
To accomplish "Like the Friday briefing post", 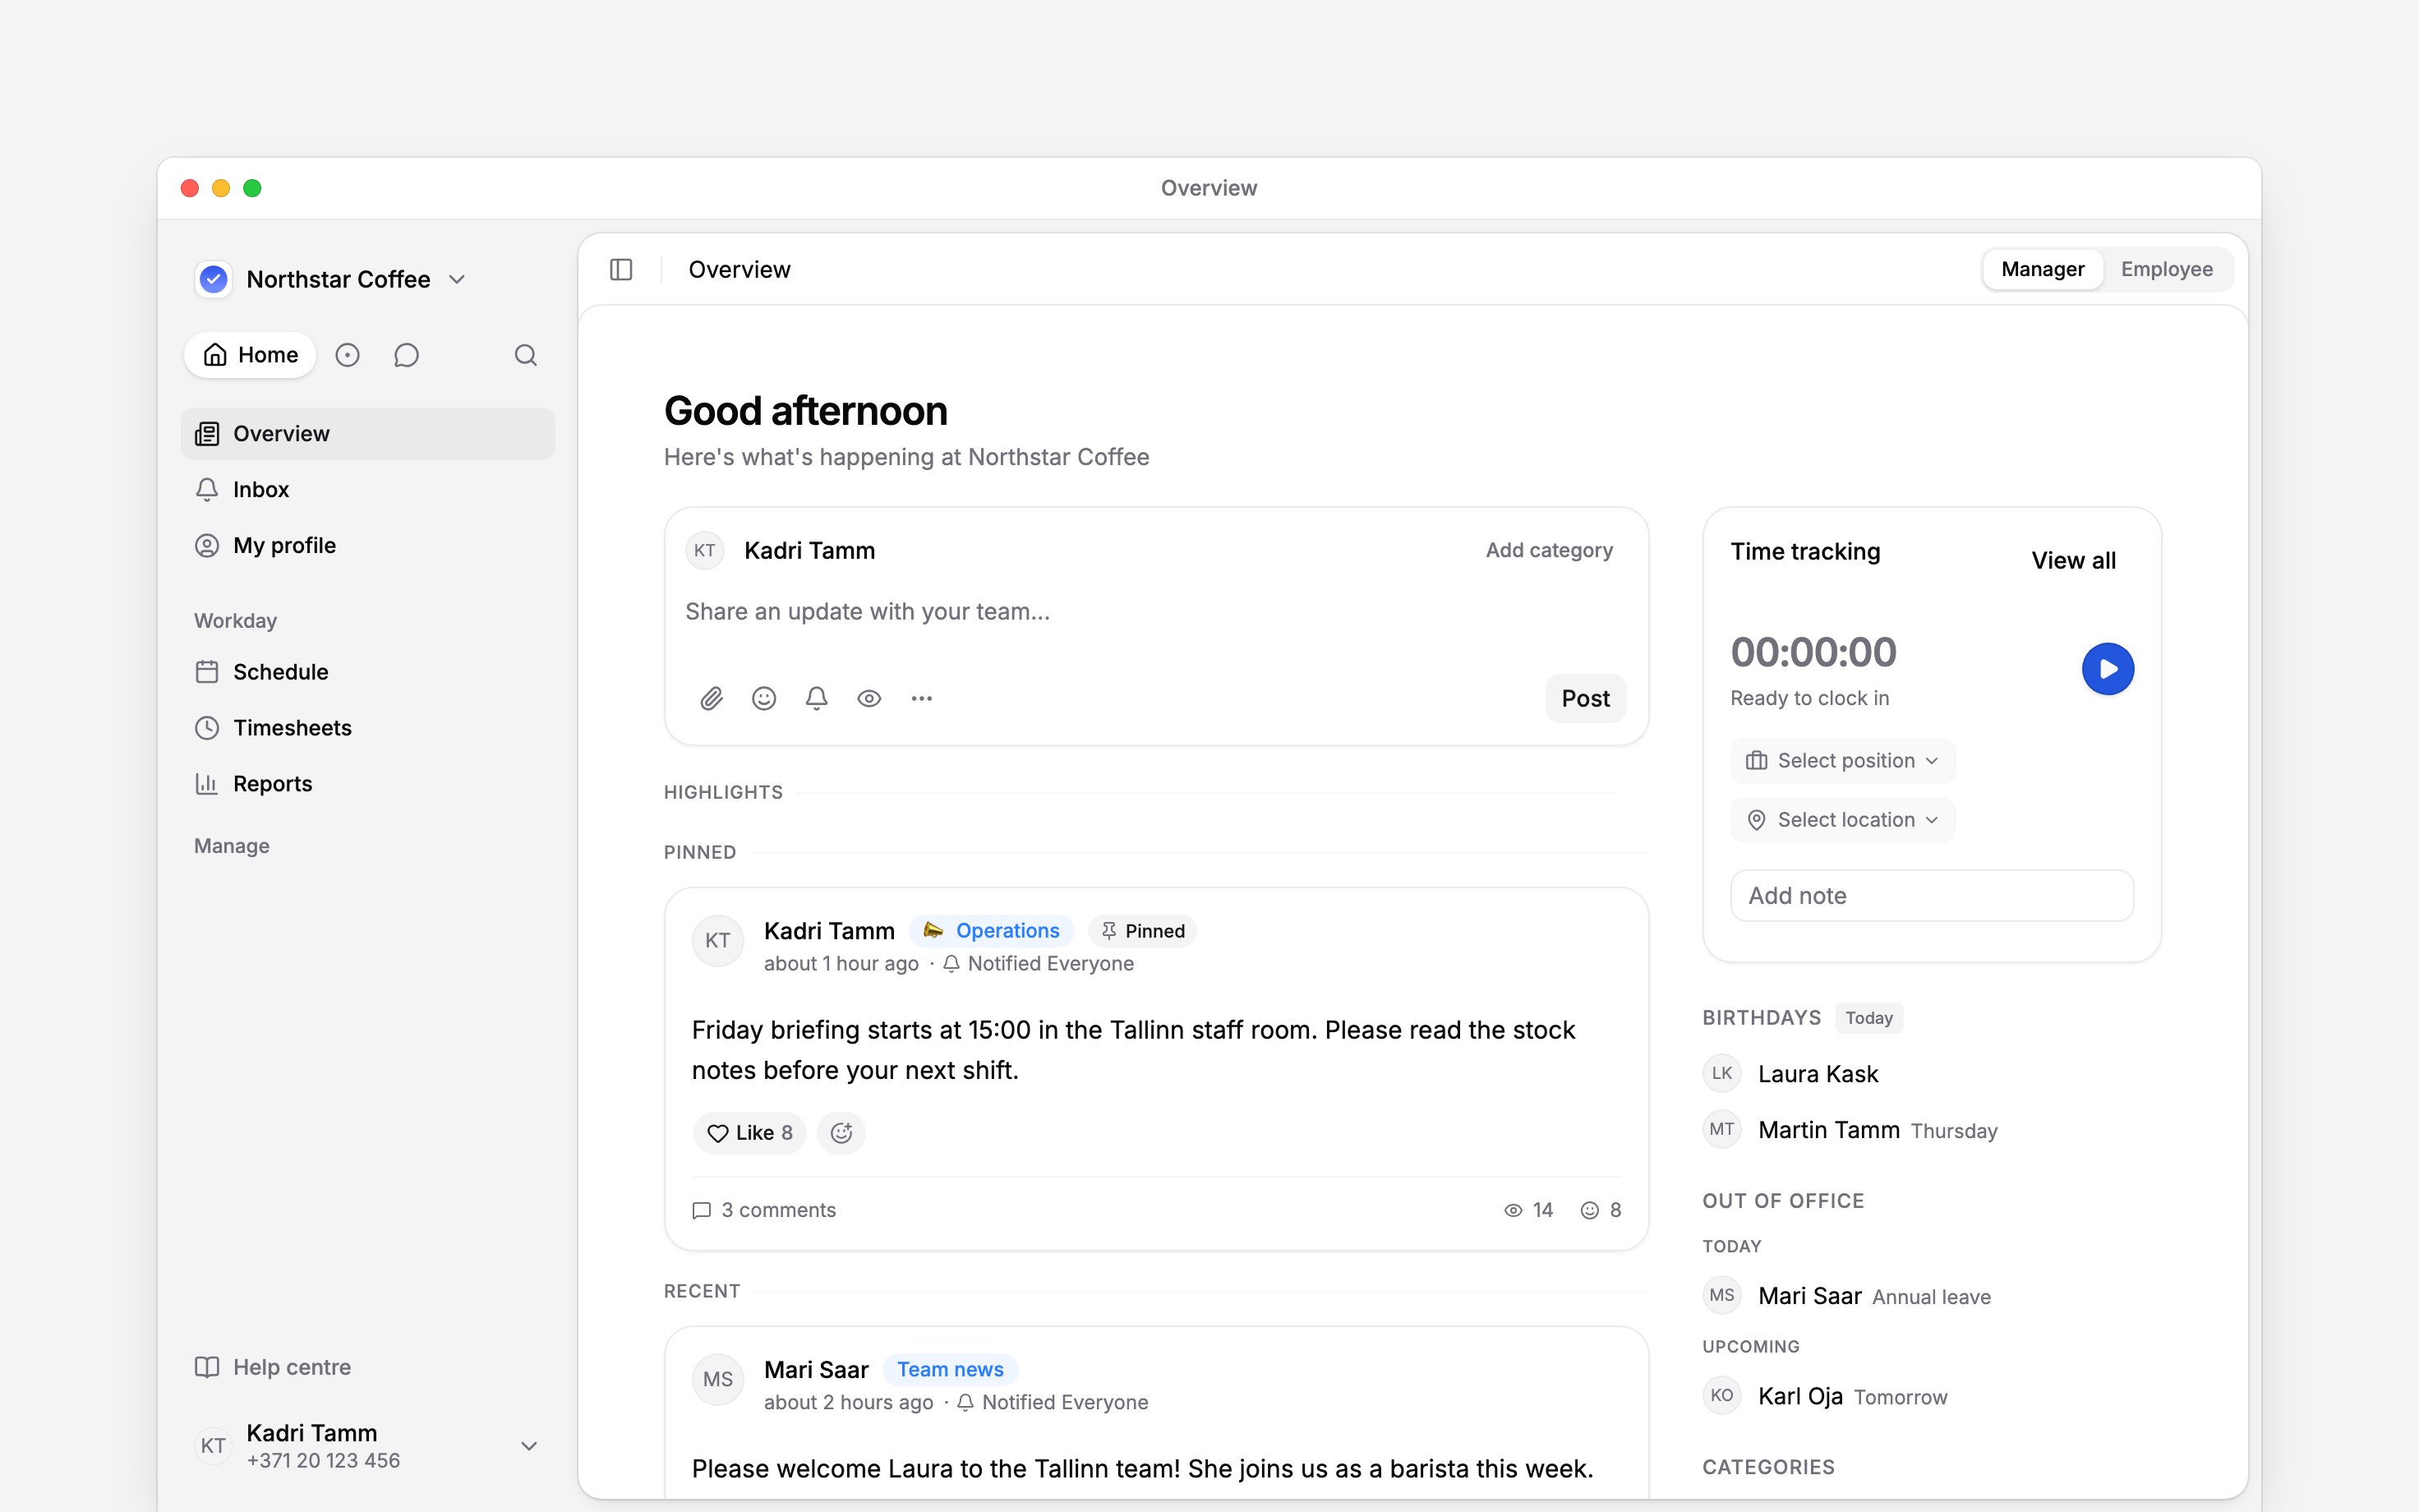I will (x=749, y=1133).
